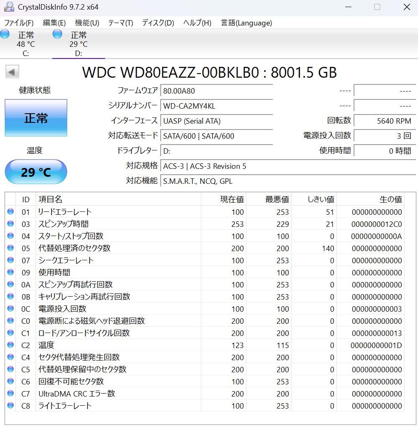The height and width of the screenshot is (427, 418).
Task: Click the back navigation arrow icon
Action: tap(13, 71)
